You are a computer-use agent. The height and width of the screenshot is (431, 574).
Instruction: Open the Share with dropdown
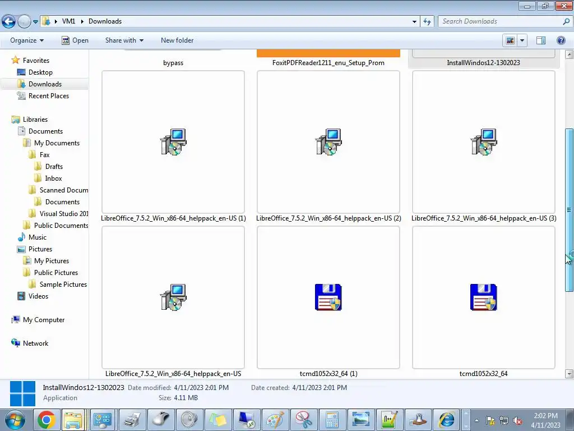(x=124, y=40)
